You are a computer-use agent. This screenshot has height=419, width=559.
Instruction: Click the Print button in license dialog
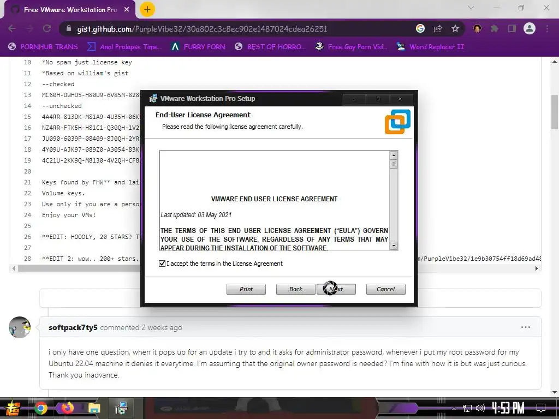pyautogui.click(x=246, y=289)
